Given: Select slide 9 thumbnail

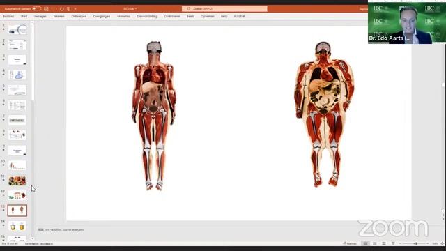Looking at the screenshot, I should (x=17, y=151).
